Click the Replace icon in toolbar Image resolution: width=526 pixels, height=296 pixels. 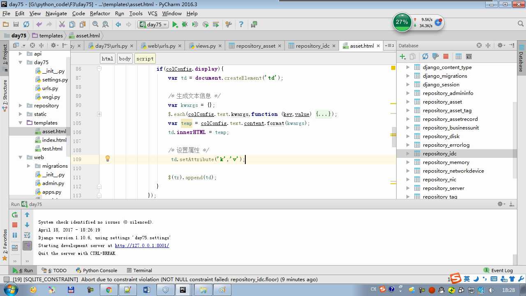(x=106, y=25)
